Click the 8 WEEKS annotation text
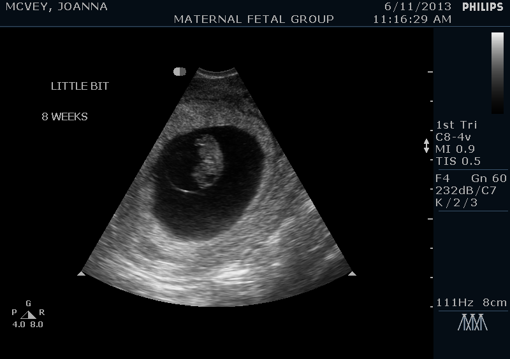The height and width of the screenshot is (359, 510). 64,117
